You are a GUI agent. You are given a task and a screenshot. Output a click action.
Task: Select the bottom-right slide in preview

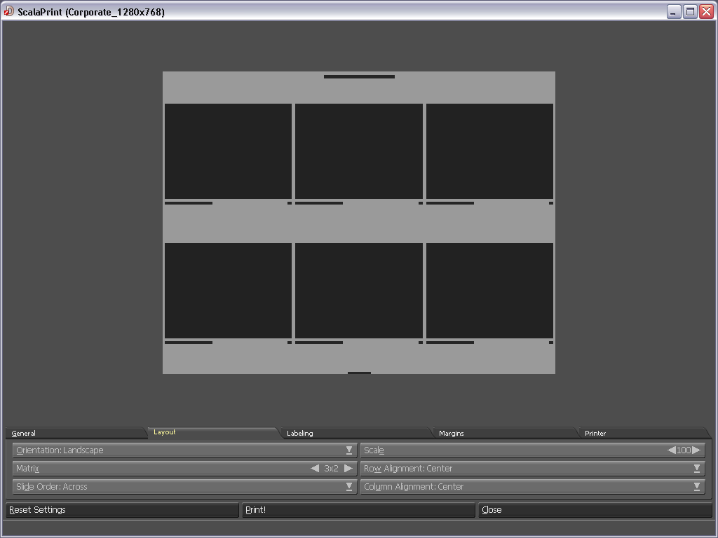pyautogui.click(x=489, y=291)
